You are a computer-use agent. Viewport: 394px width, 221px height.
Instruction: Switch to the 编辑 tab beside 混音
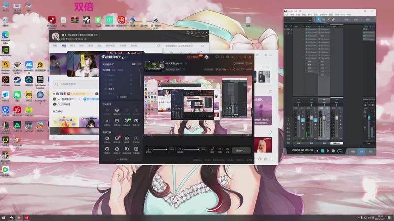pos(353,151)
